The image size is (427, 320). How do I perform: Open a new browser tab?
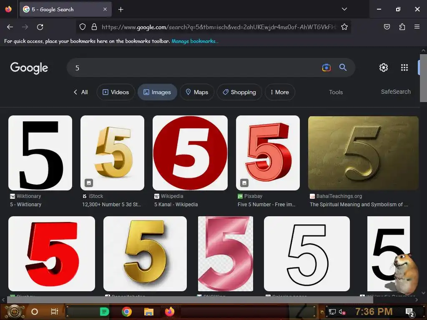121,10
